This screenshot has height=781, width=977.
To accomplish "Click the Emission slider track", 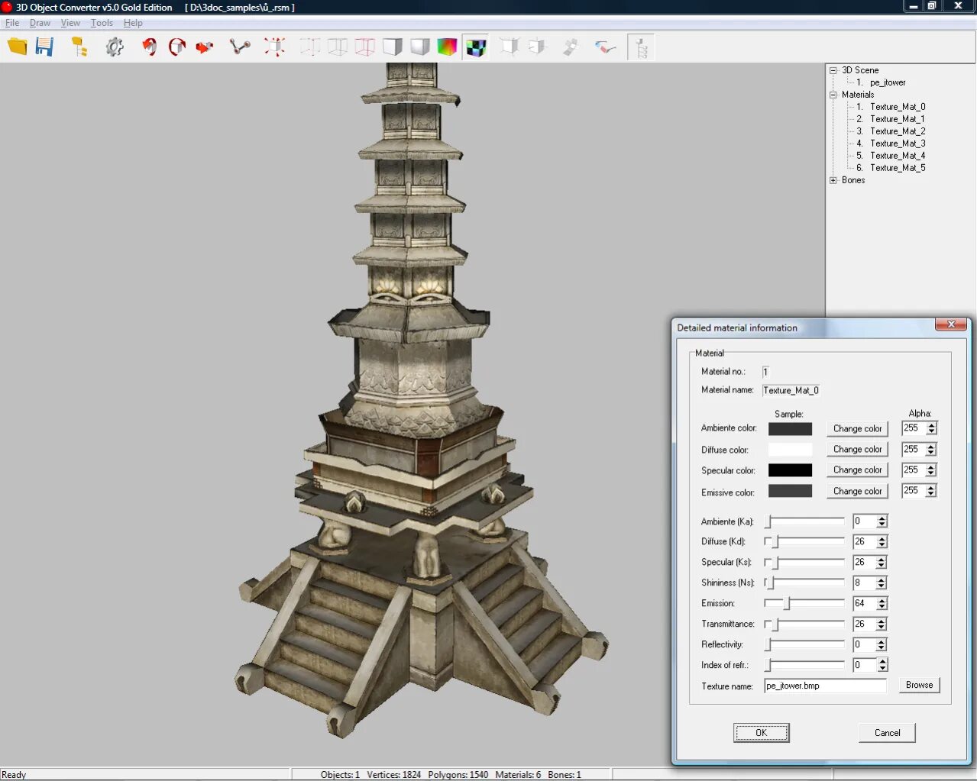I will point(804,603).
